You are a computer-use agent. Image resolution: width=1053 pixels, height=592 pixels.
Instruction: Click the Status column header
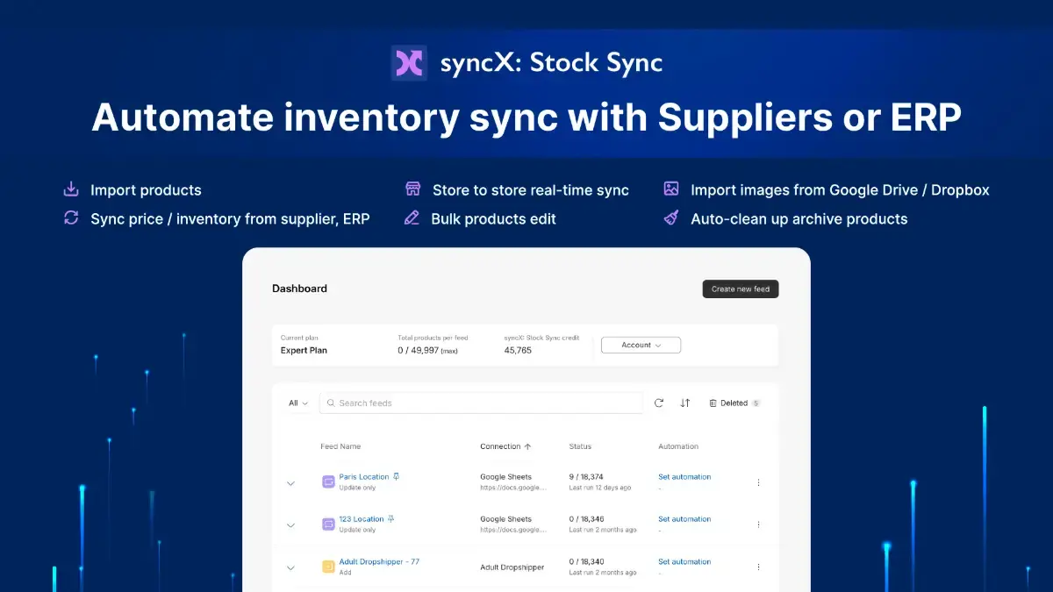(x=580, y=446)
